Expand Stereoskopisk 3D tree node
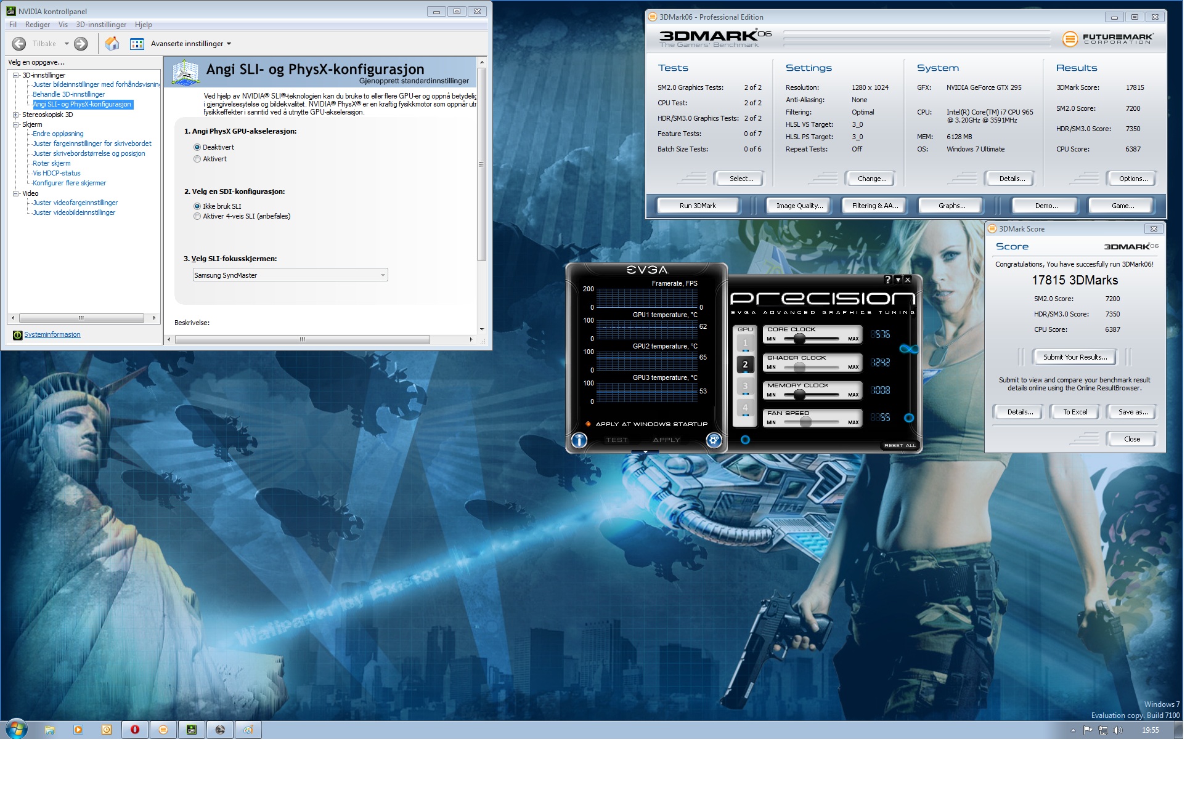 click(16, 115)
